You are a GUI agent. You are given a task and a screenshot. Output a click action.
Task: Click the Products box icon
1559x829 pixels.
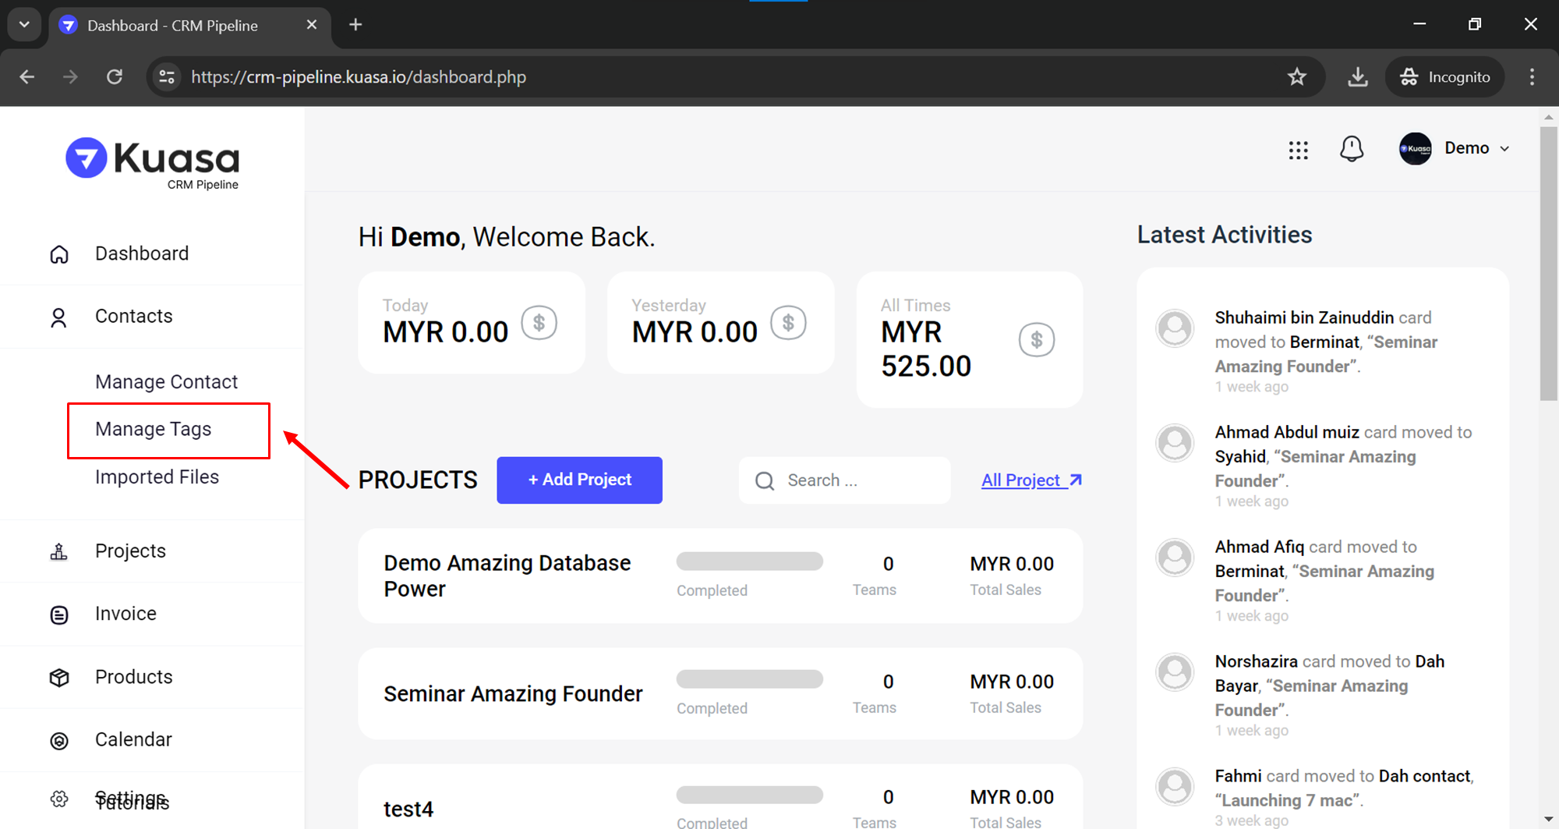59,678
